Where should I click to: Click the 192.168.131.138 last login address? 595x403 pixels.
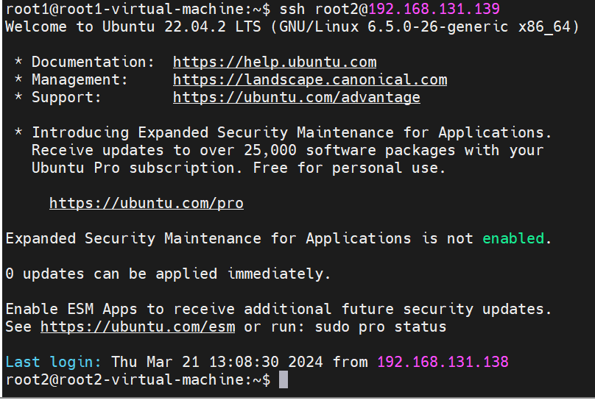click(443, 362)
